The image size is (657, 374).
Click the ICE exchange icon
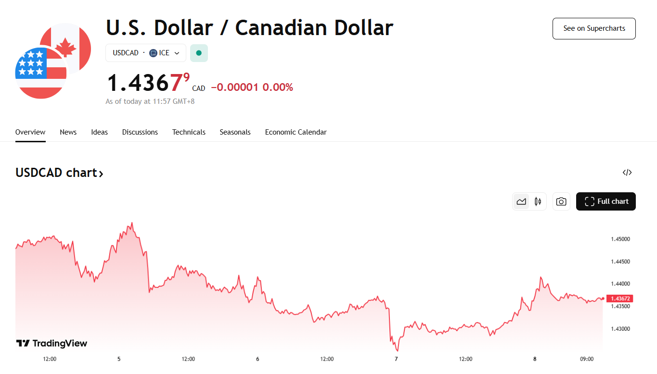pos(154,53)
